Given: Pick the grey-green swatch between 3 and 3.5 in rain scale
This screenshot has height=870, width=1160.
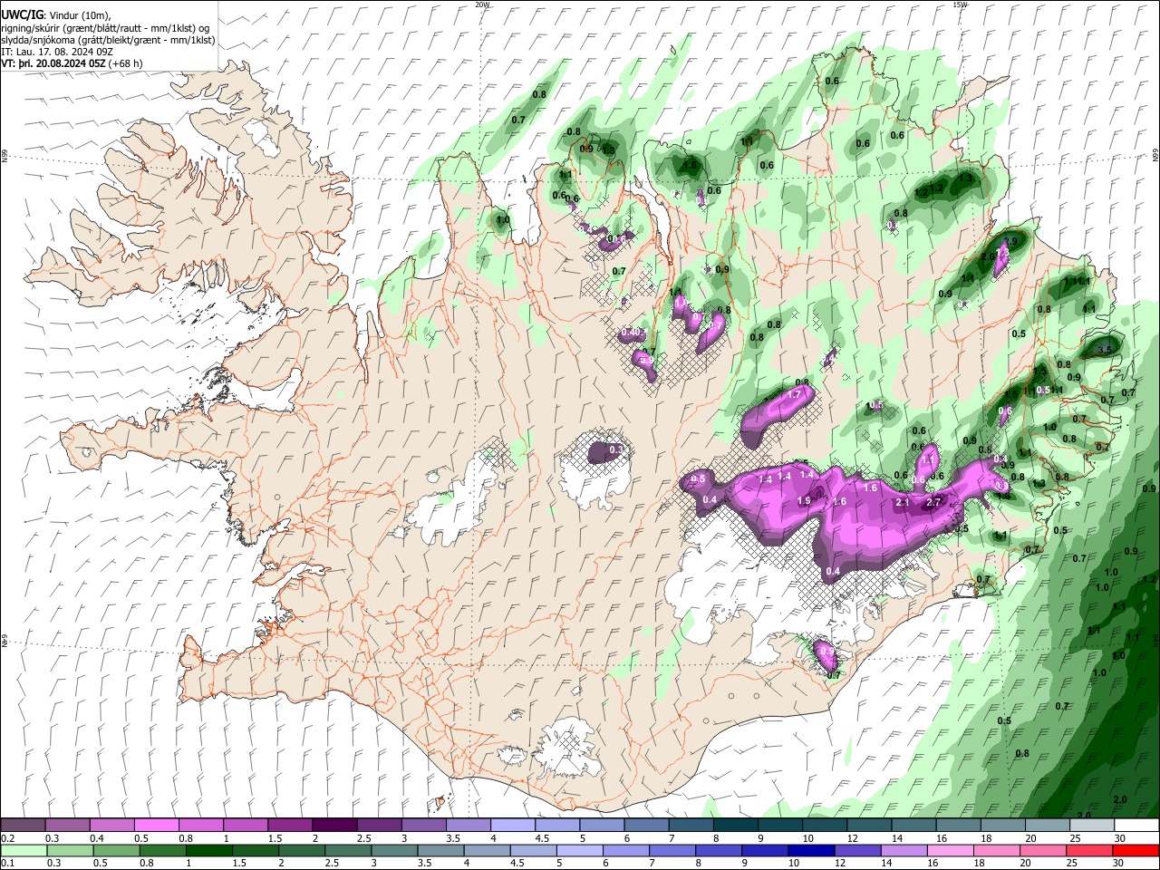Looking at the screenshot, I should coord(392,850).
